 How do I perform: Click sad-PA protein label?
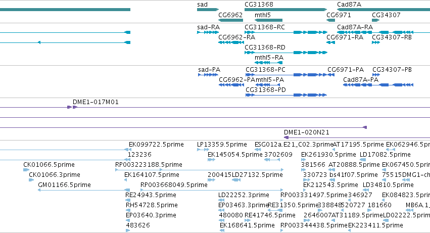(x=209, y=70)
